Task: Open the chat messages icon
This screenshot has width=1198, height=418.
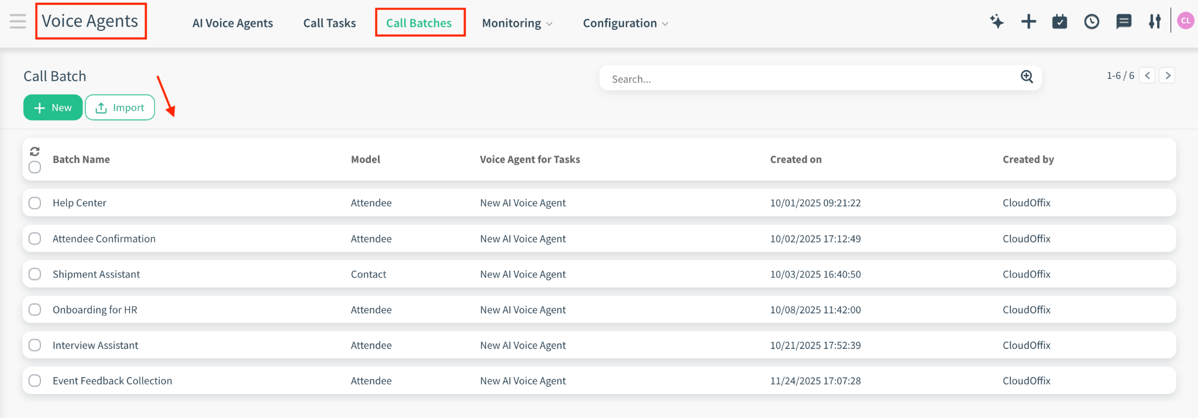Action: pos(1123,22)
